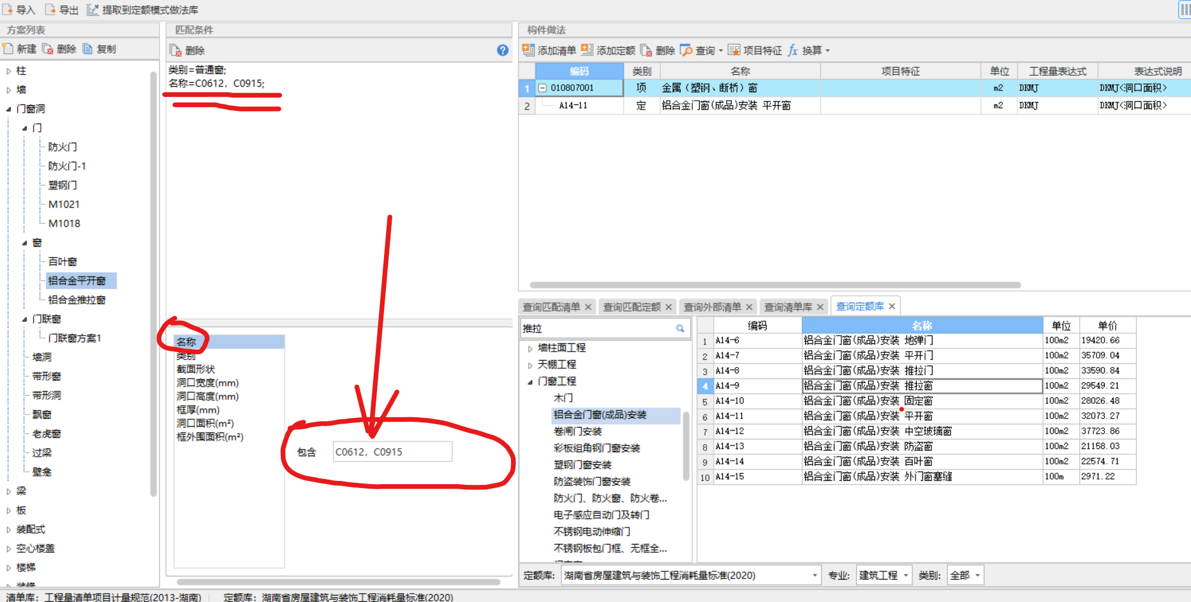Screen dimensions: 1191x602
Task: Expand the 梁 tree node
Action: pyautogui.click(x=9, y=491)
